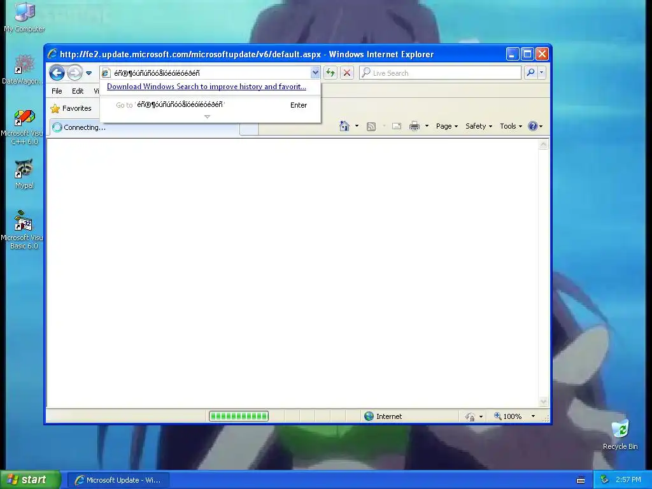652x489 pixels.
Task: Click the vertical scrollbar up arrow
Action: [x=544, y=145]
